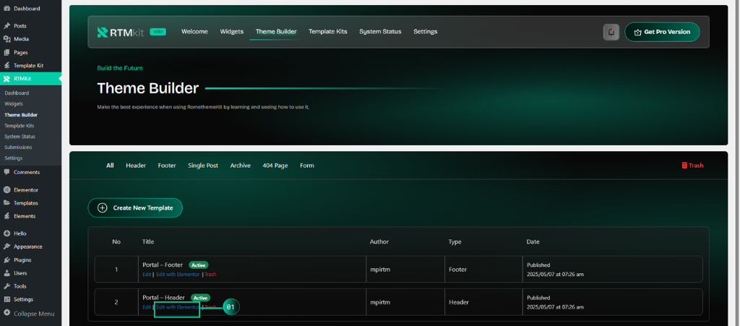Go to the Template Kits header tab
Screen dimensions: 740x326
point(328,32)
